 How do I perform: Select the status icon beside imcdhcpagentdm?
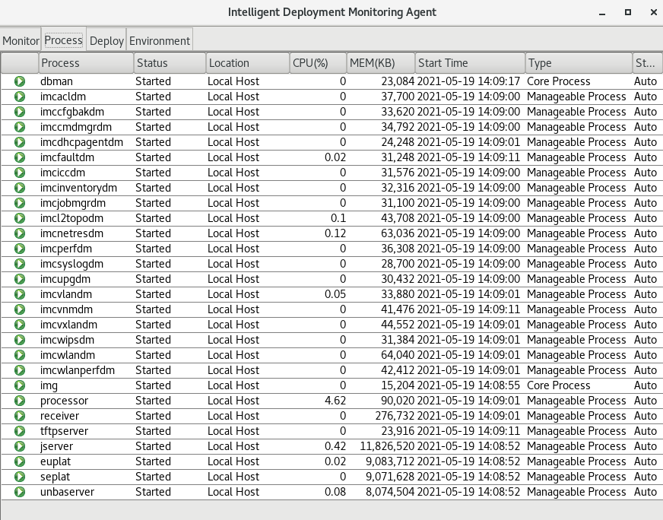coord(20,142)
